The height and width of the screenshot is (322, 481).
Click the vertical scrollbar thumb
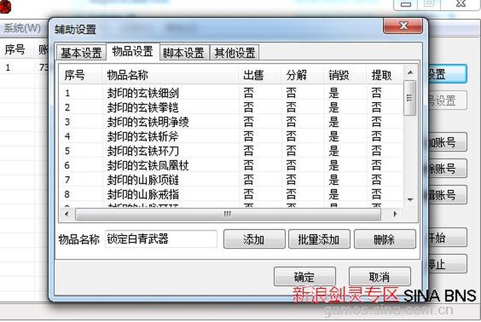click(x=410, y=98)
